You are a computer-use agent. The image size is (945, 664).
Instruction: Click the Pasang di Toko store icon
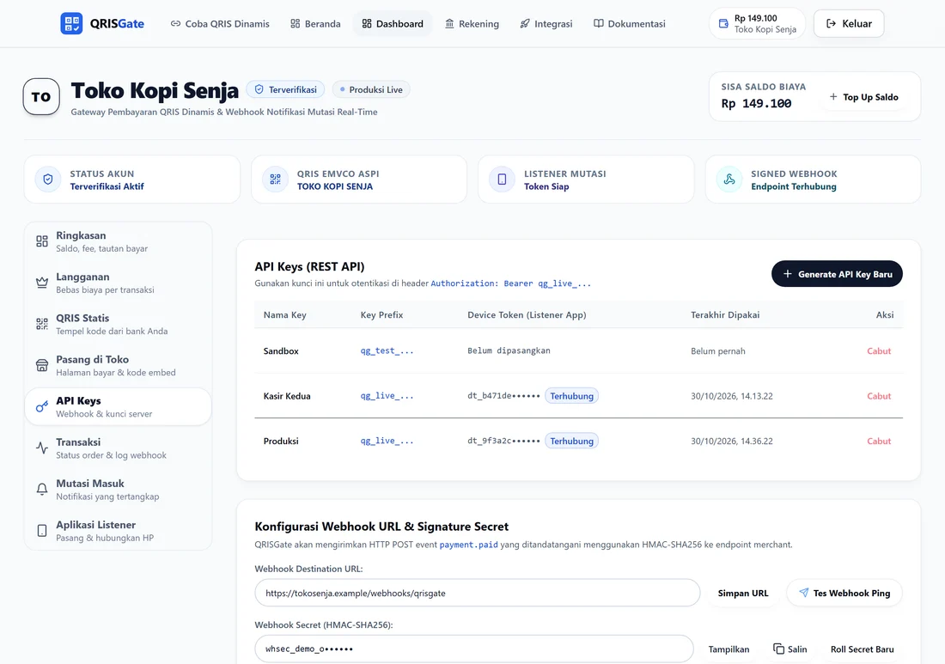(41, 365)
